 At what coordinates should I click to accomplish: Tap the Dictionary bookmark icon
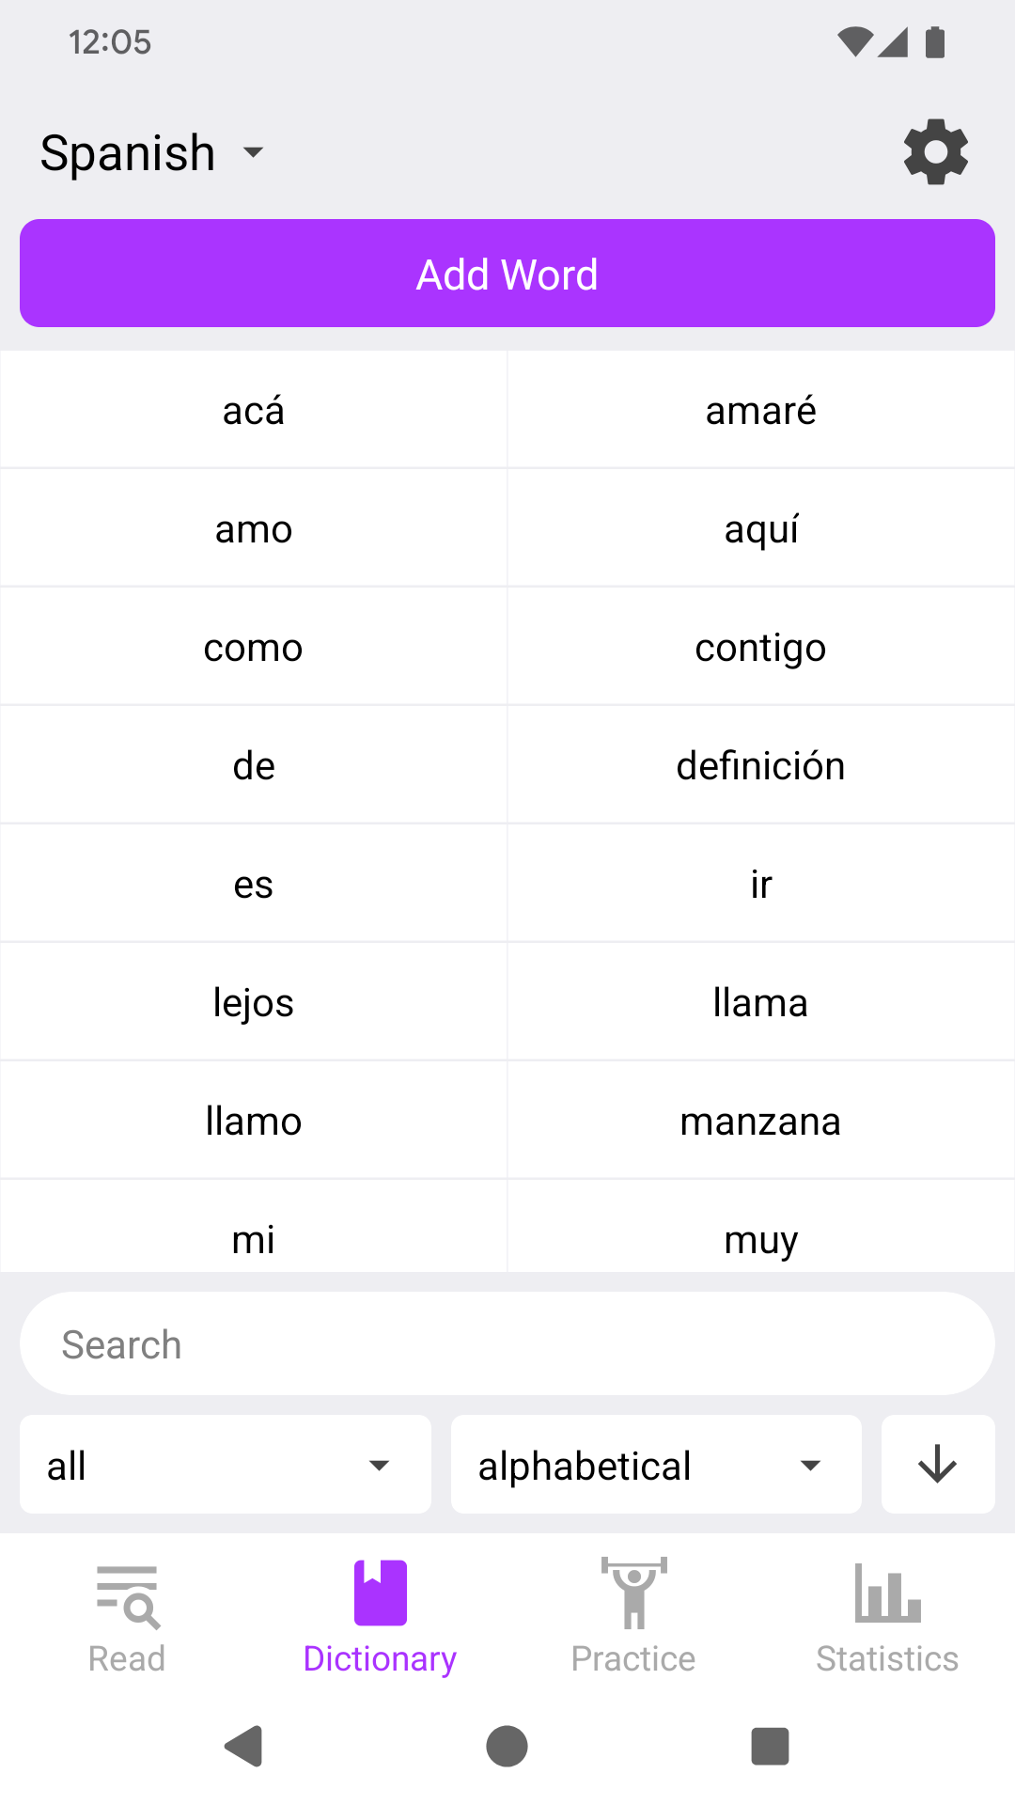point(381,1593)
